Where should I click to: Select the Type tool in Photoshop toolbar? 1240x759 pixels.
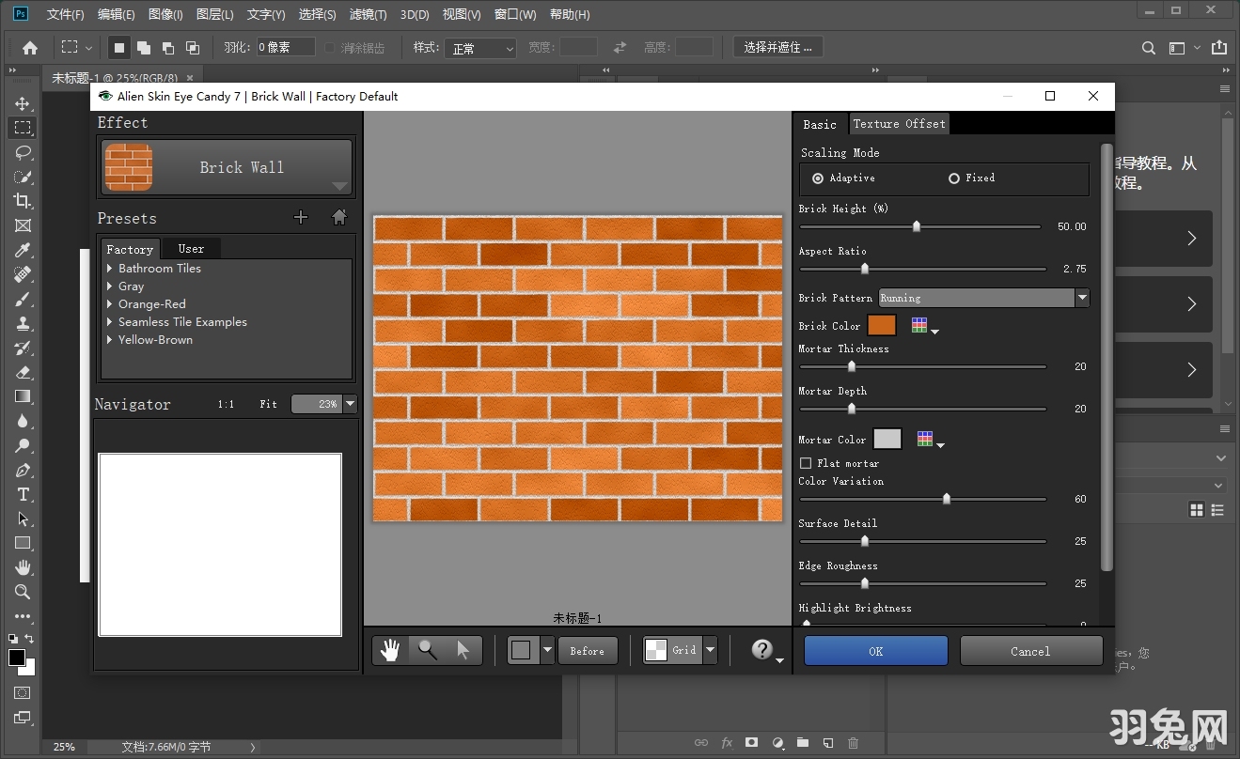[x=23, y=495]
